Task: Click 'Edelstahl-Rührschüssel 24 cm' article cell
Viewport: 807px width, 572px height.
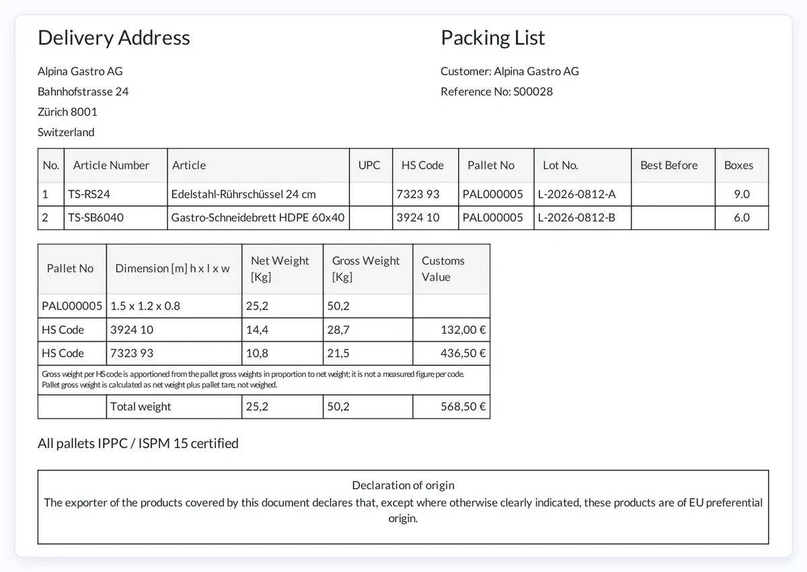Action: [258, 194]
